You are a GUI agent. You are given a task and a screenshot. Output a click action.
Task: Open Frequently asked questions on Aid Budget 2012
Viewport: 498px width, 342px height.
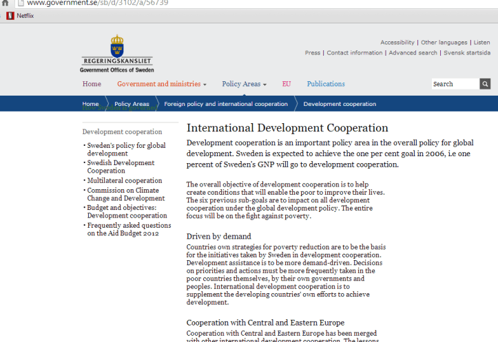click(129, 229)
